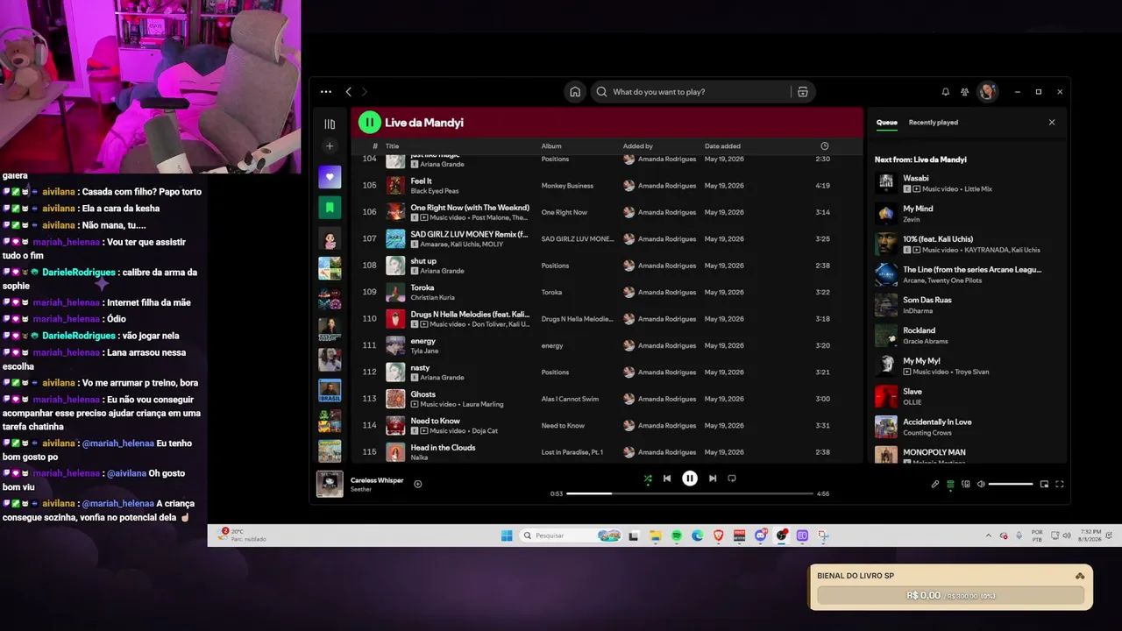The image size is (1122, 631).
Task: Select the 'nasty' track row
Action: (608, 372)
